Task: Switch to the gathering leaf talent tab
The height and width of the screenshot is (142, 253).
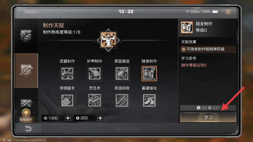Action: (26, 36)
